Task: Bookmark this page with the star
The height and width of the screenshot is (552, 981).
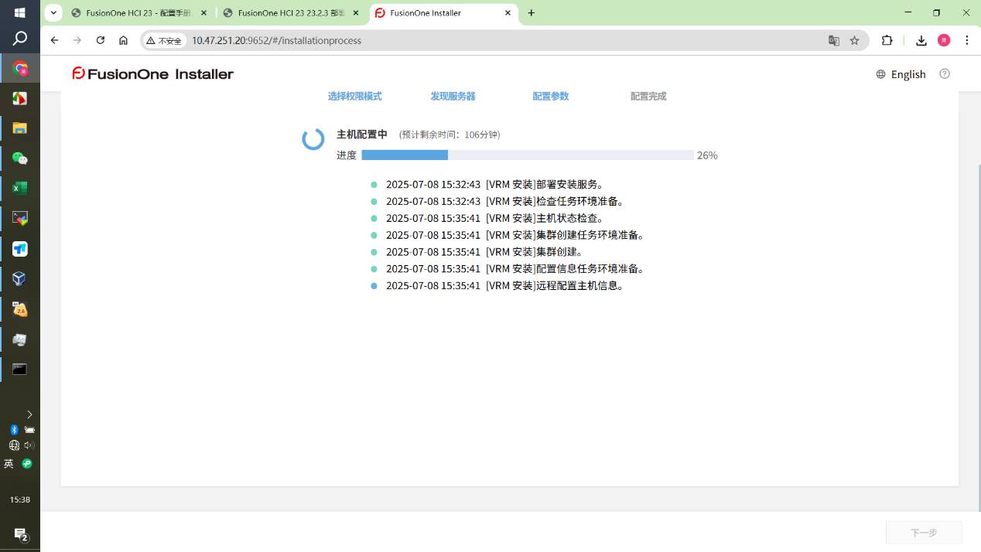Action: [854, 40]
